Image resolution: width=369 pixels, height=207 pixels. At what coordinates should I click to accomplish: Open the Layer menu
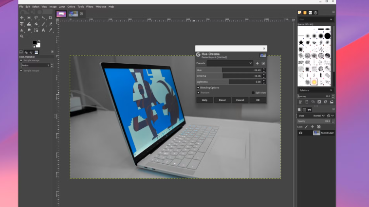coord(62,7)
